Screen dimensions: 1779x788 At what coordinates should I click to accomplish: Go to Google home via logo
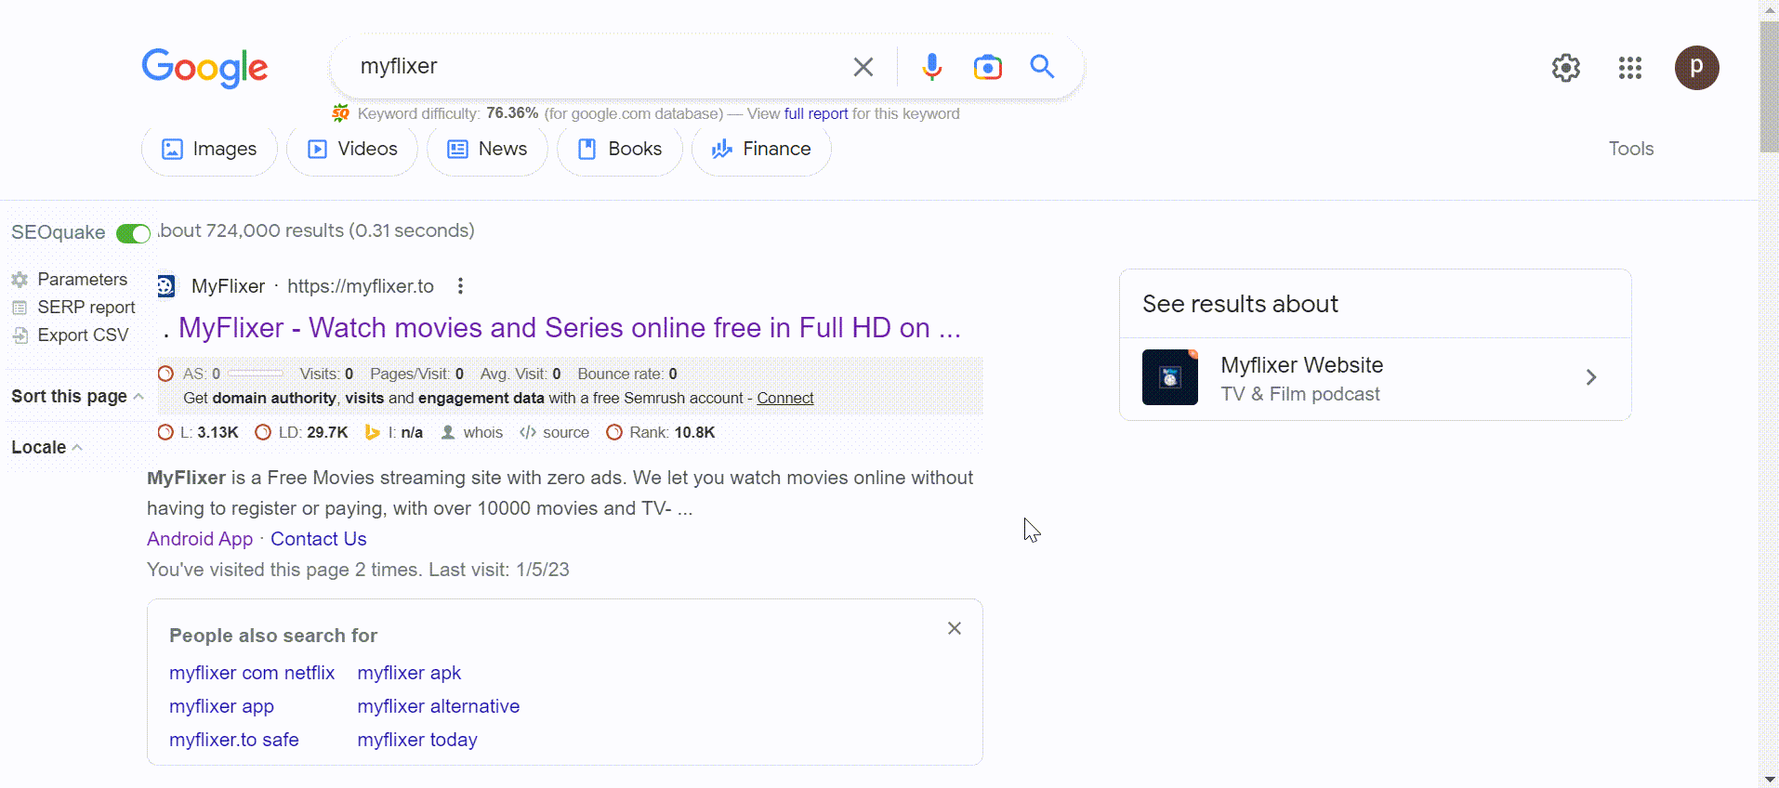(x=204, y=68)
